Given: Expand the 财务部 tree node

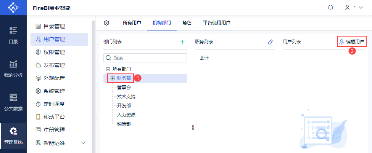Looking at the screenshot, I should coord(113,78).
